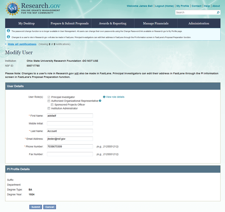Click the Modify User page heading
The image size is (225, 212).
pos(19,52)
